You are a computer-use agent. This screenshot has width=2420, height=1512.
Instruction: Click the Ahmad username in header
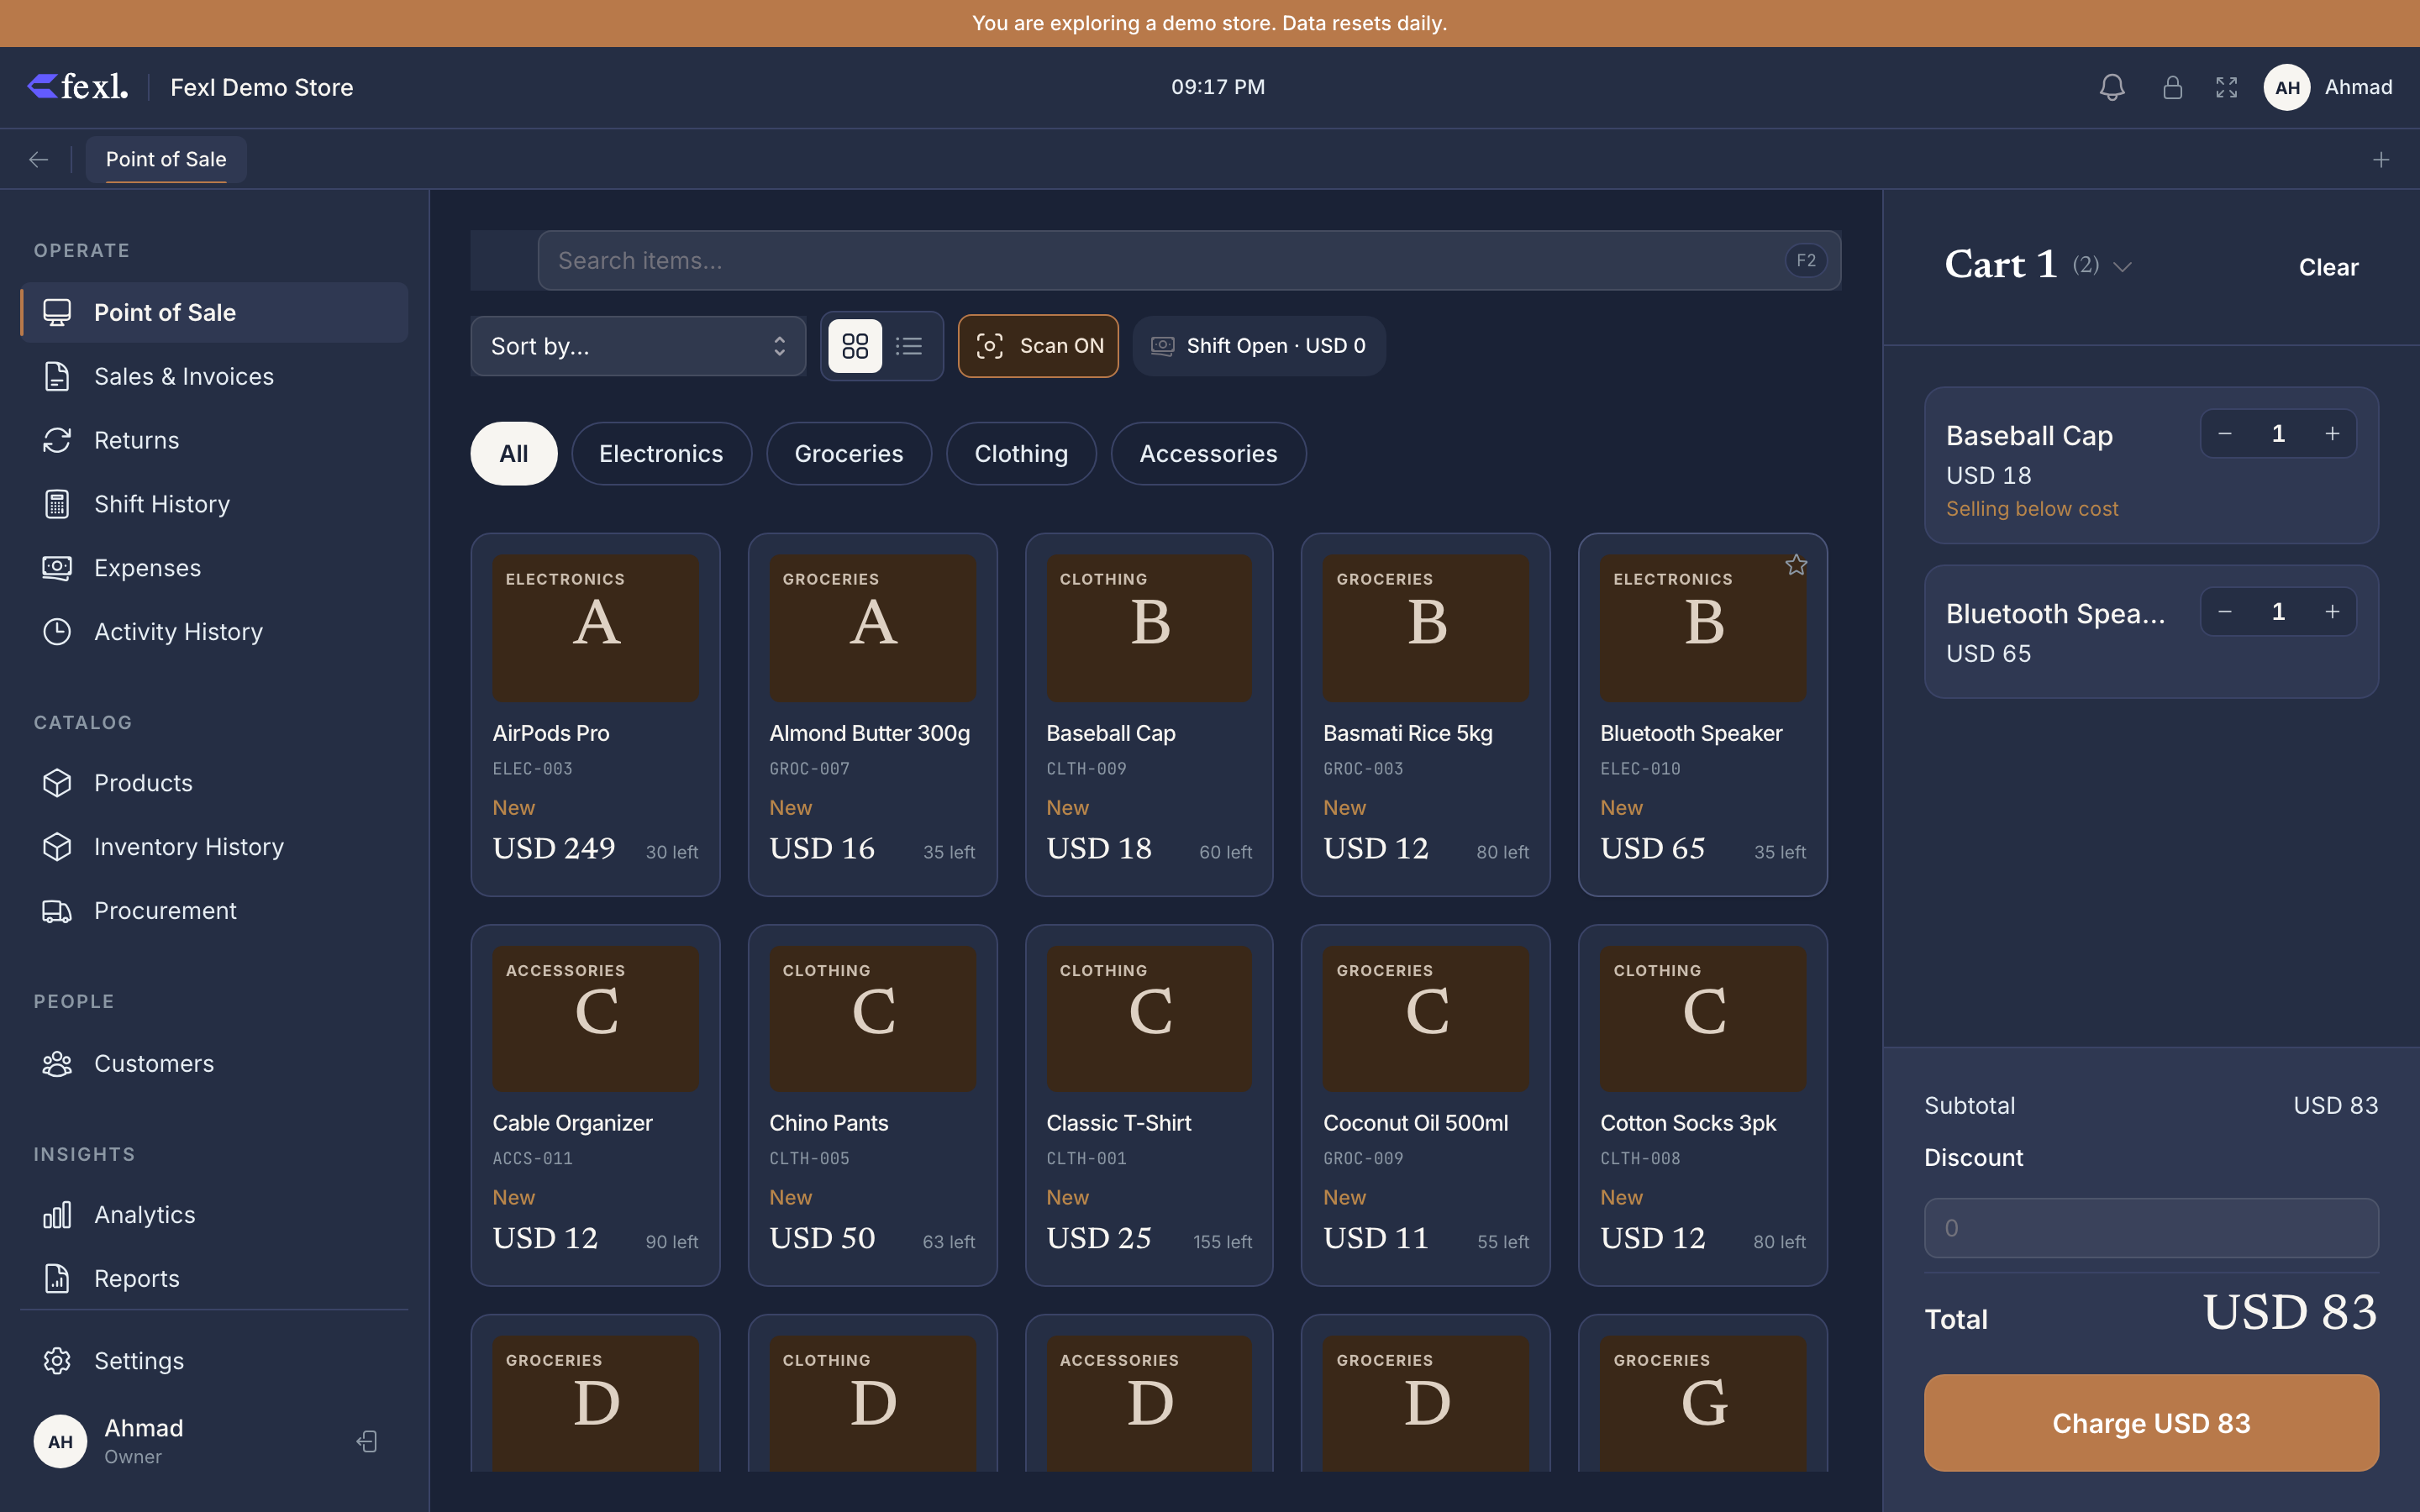pyautogui.click(x=2358, y=88)
